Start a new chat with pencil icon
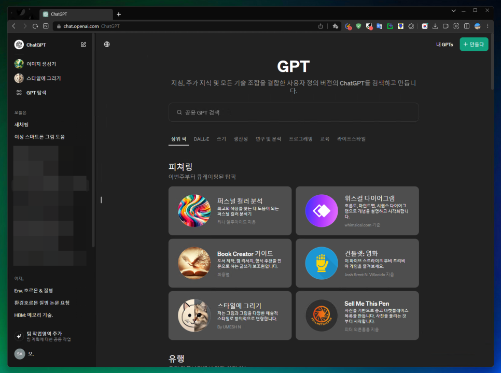This screenshot has width=501, height=373. [83, 45]
